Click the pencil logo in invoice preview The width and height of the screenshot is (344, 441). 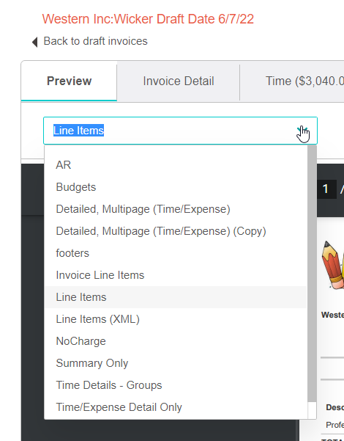pos(333,265)
